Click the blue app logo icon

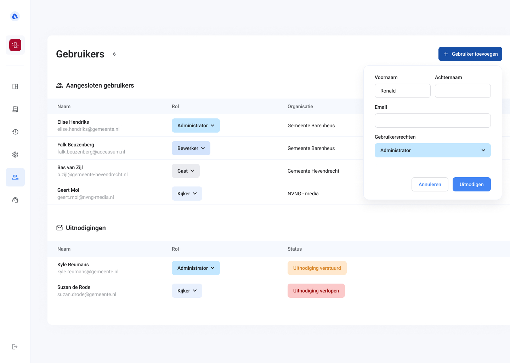15,16
